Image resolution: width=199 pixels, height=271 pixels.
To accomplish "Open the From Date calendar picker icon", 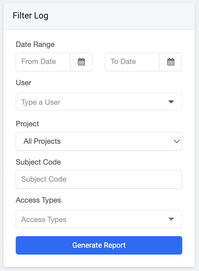I will [x=81, y=62].
